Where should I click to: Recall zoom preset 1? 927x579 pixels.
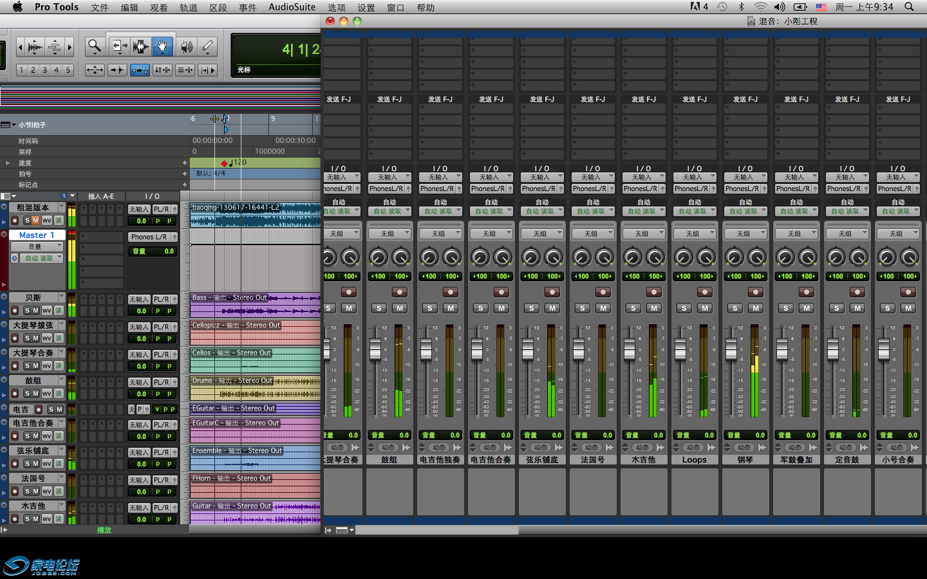coord(21,70)
